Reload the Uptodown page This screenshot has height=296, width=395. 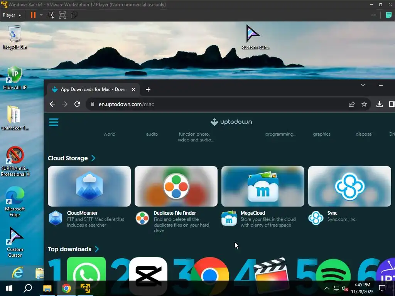[x=77, y=104]
